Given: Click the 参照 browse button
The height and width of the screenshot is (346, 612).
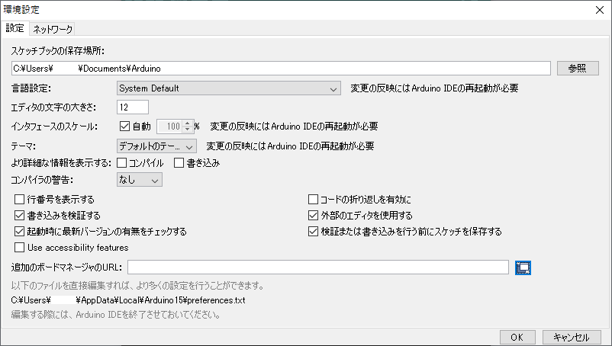Looking at the screenshot, I should [x=578, y=68].
